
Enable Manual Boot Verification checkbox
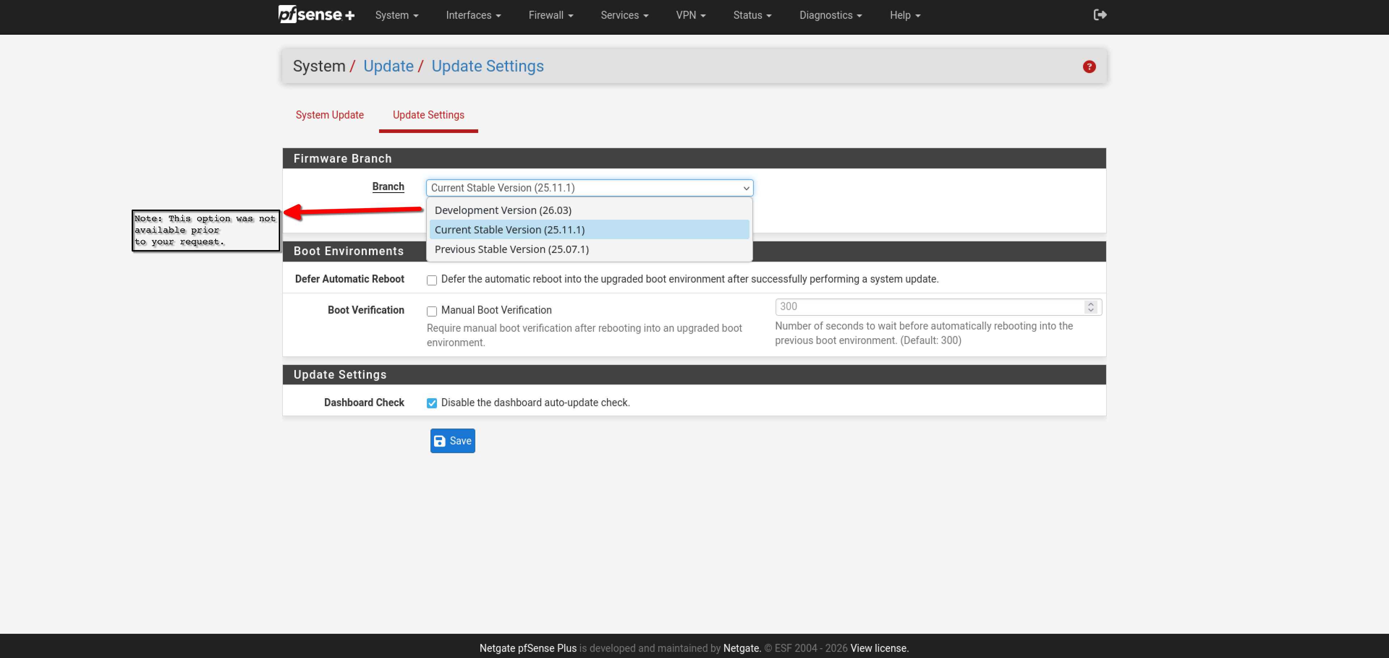(432, 311)
